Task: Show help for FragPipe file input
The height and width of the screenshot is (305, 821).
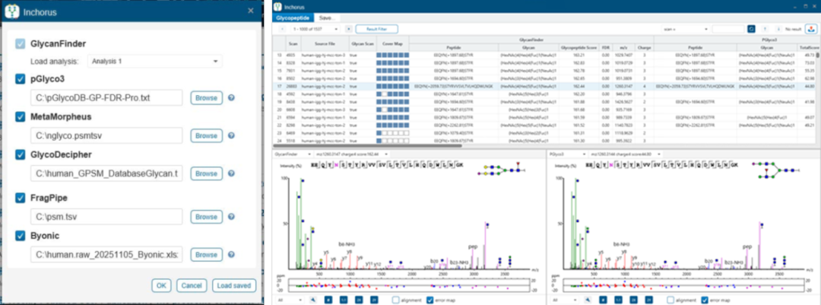Action: [x=231, y=217]
